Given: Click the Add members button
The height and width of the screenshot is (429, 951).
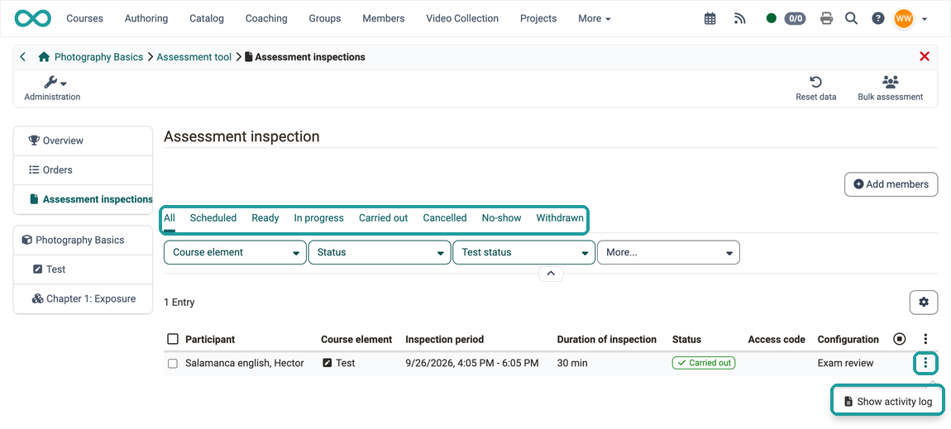Looking at the screenshot, I should pyautogui.click(x=891, y=184).
